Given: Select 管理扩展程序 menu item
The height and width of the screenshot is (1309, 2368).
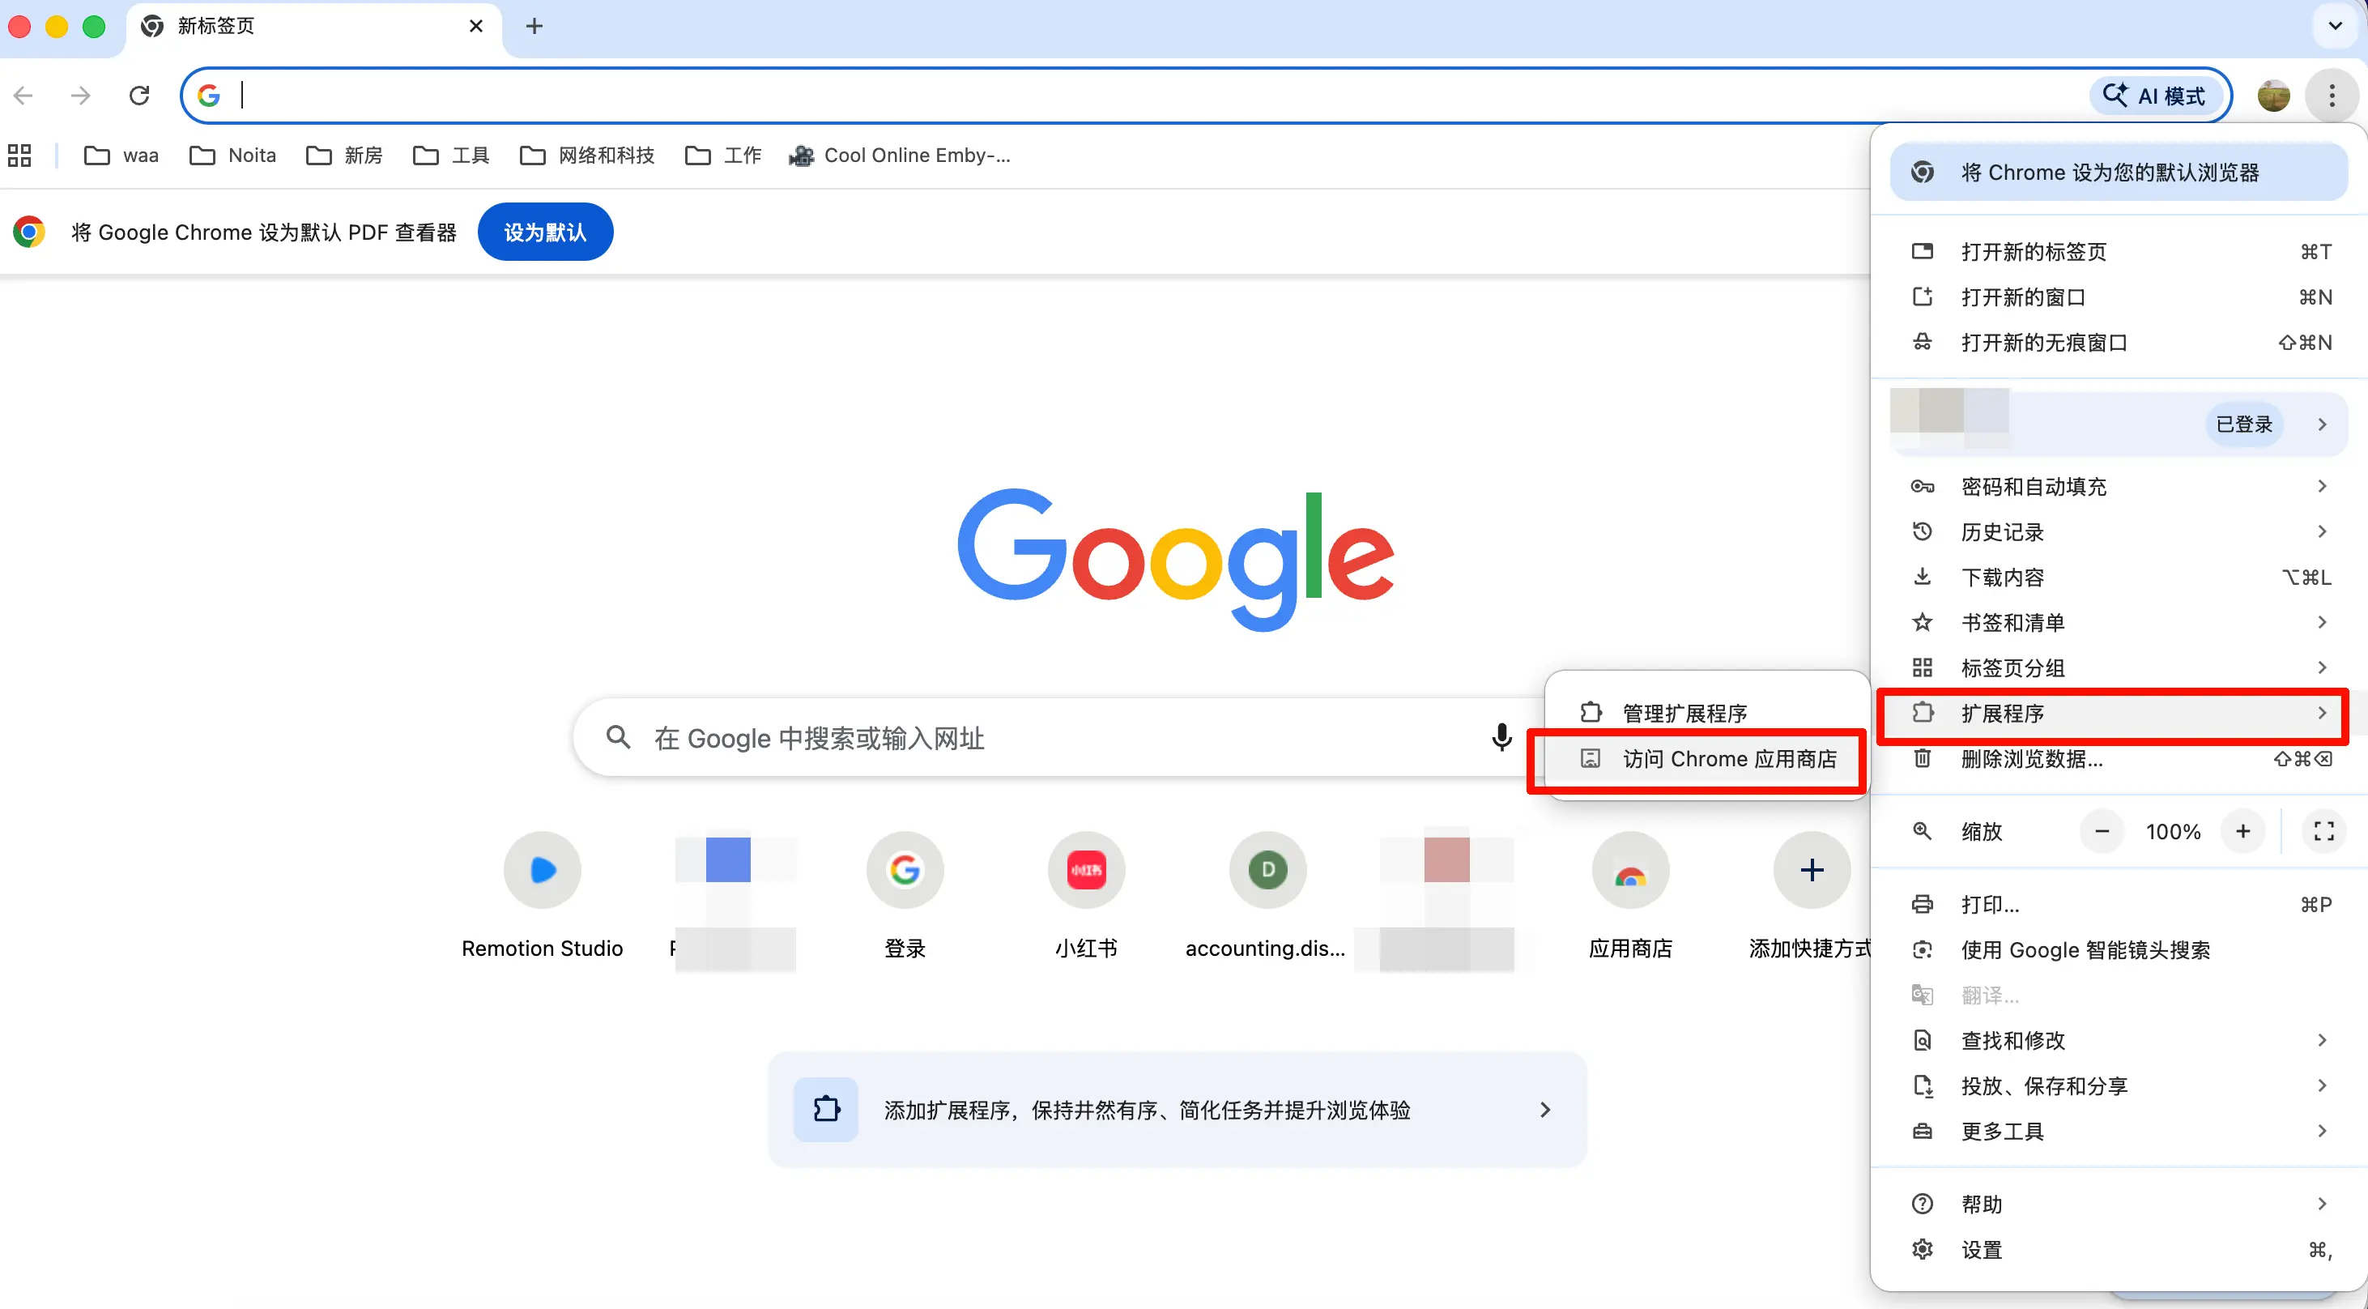Looking at the screenshot, I should [x=1684, y=714].
